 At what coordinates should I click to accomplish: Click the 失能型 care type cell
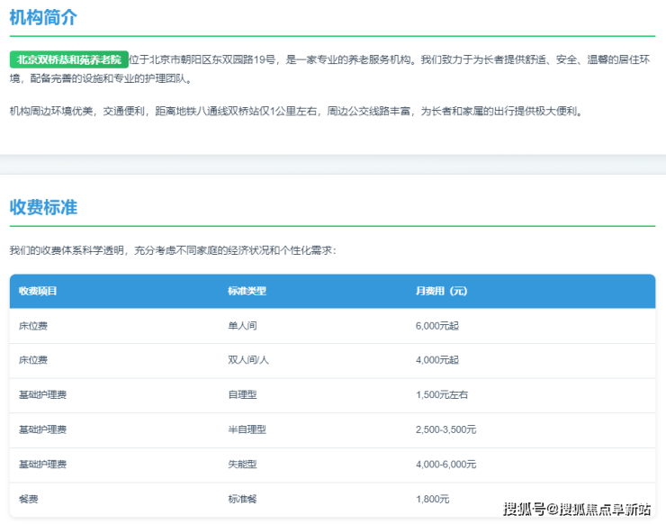pos(242,464)
